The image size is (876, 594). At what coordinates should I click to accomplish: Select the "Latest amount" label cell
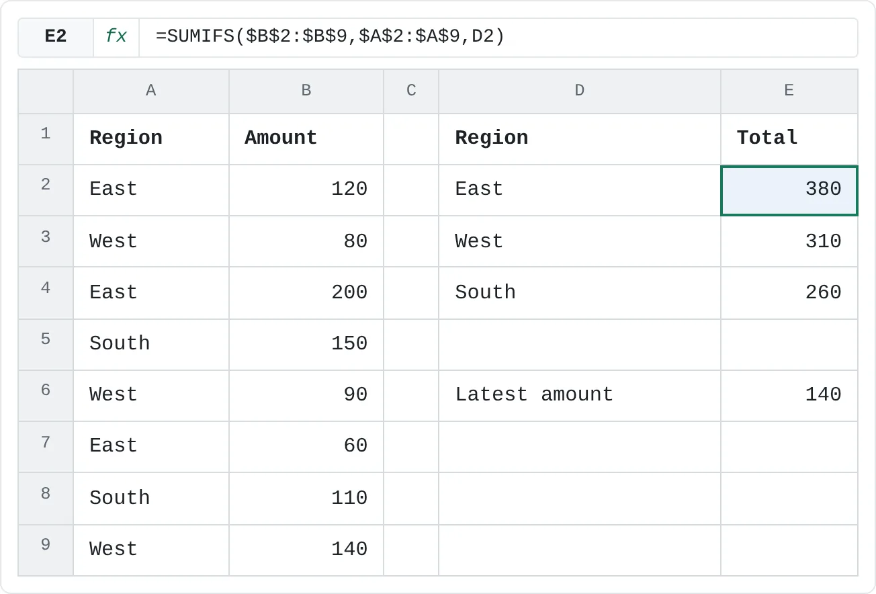580,396
